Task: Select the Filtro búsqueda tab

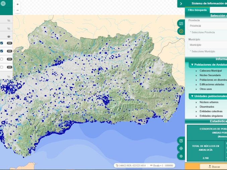Action: coord(197,10)
